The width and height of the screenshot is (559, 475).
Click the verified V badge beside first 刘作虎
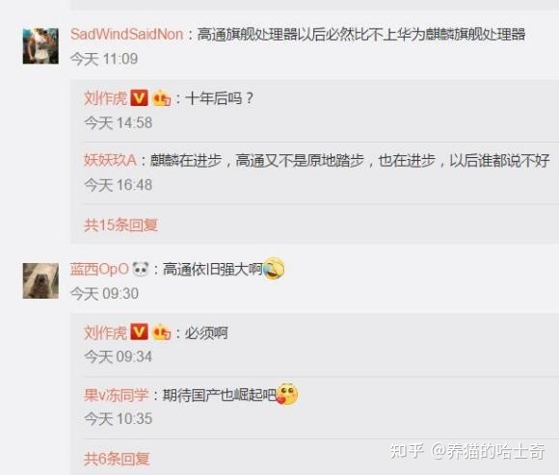coord(139,98)
